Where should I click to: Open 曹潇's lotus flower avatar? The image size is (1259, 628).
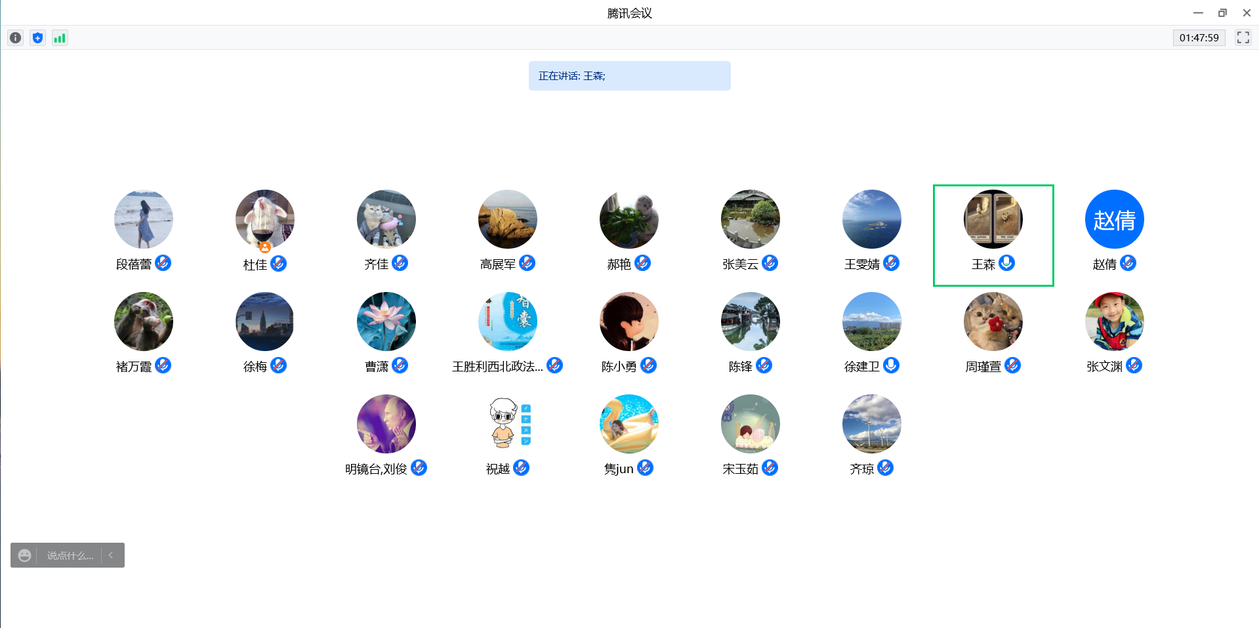[x=386, y=322]
